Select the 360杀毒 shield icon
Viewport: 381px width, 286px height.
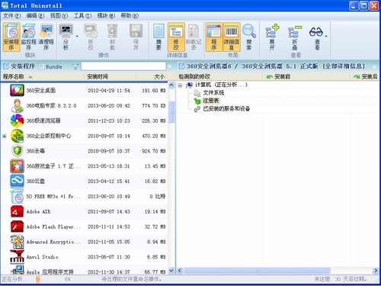(17, 151)
